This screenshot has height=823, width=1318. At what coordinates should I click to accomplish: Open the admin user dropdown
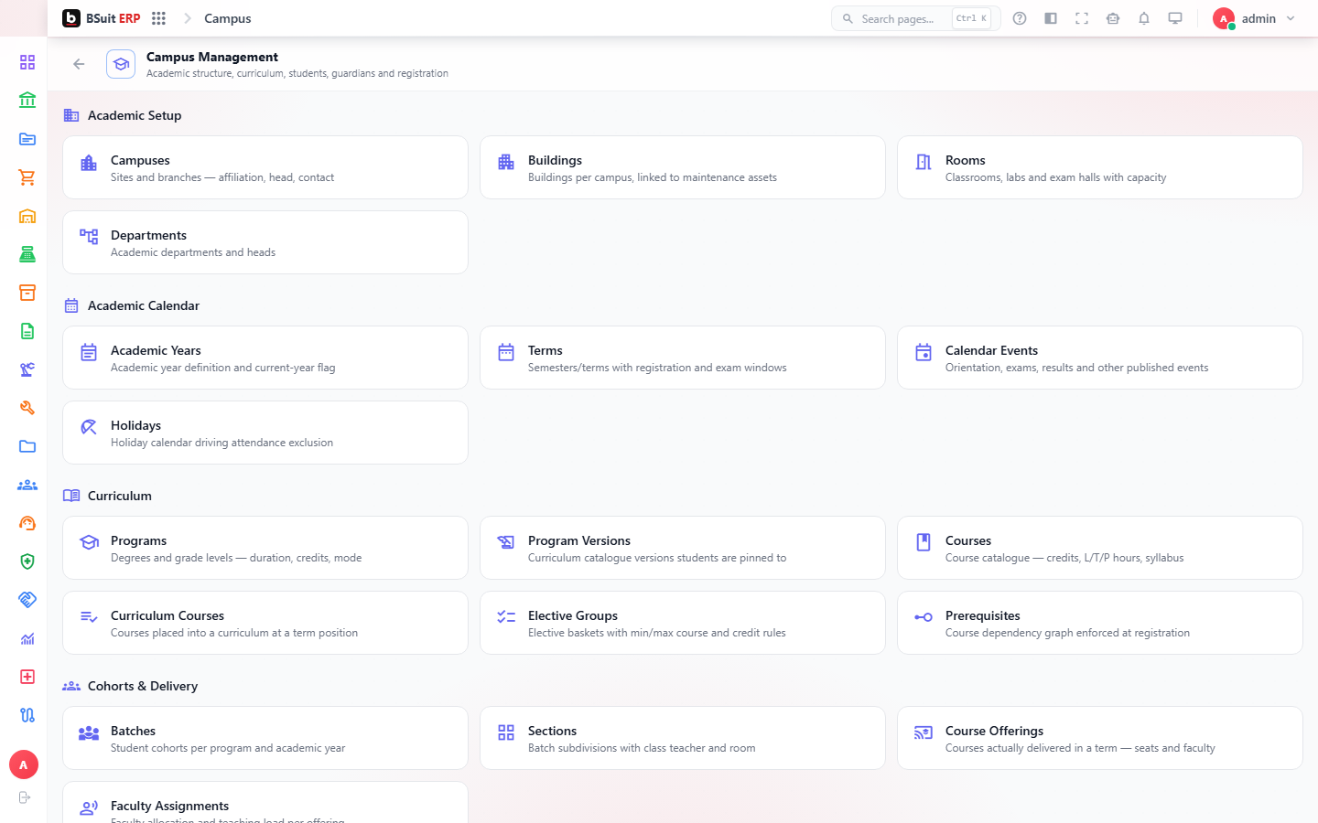tap(1254, 18)
